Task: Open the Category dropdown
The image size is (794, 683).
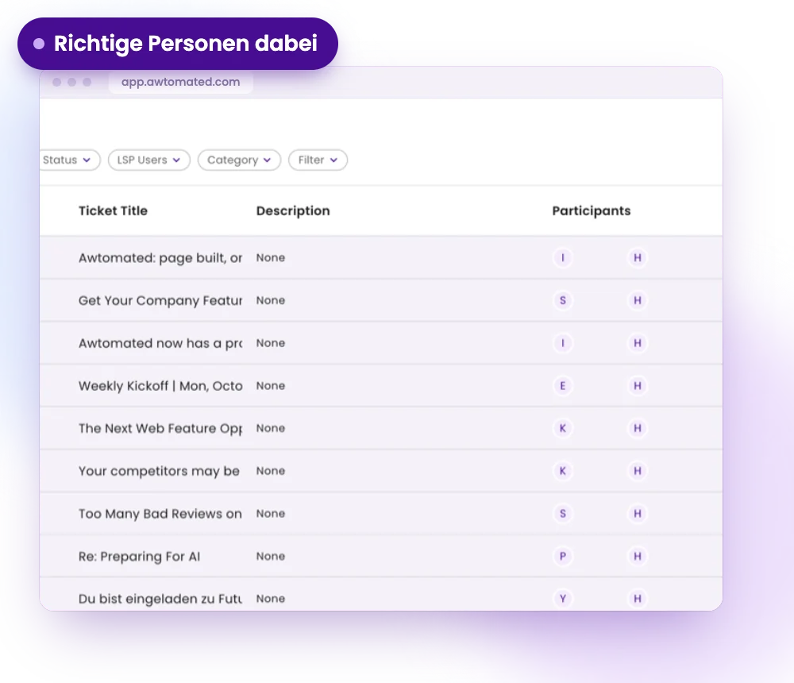Action: point(239,160)
